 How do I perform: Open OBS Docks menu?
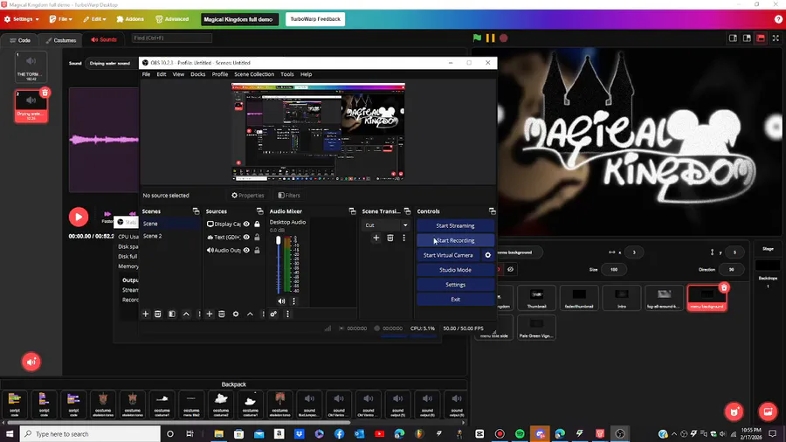pyautogui.click(x=198, y=74)
